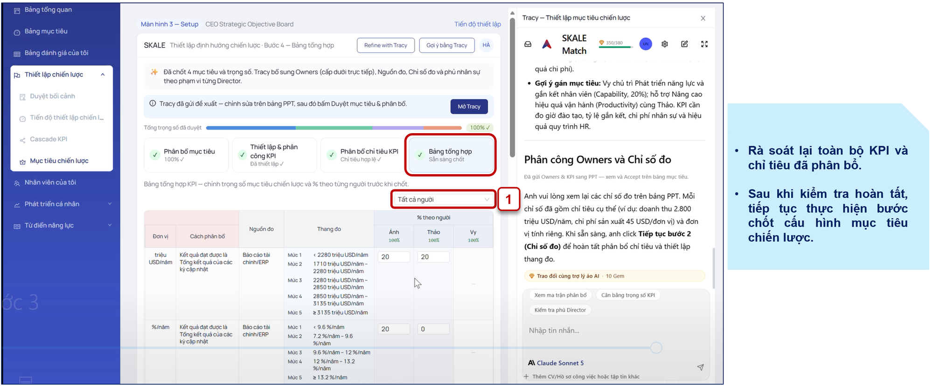Click the UN avatar in Tracy panel
This screenshot has height=386, width=933.
tap(646, 44)
